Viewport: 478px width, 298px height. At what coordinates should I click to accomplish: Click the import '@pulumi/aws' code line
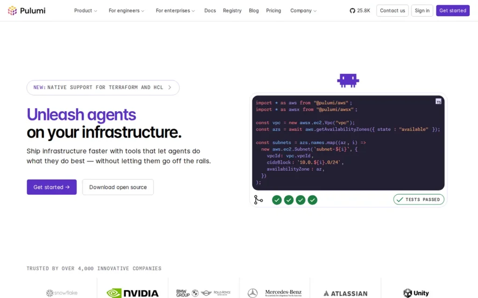point(304,103)
